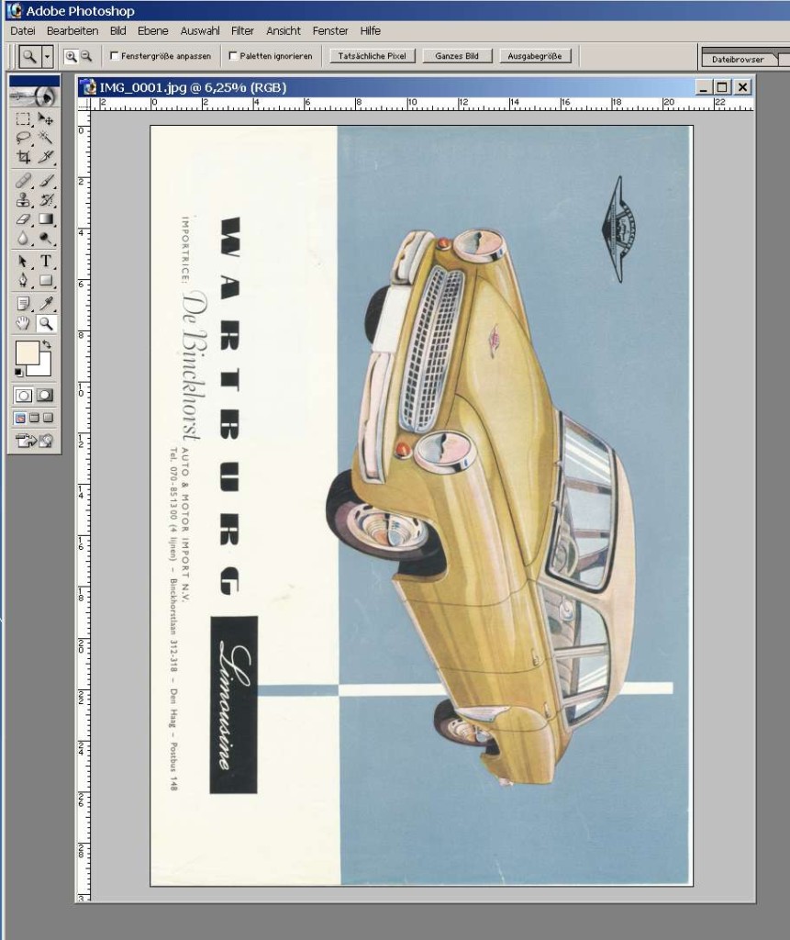Open the Bild menu
The width and height of the screenshot is (790, 940).
coord(118,30)
